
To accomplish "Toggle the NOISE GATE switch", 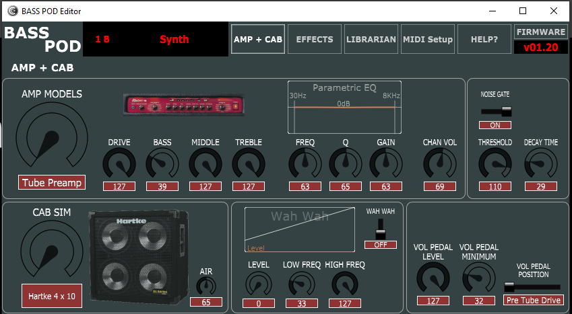I will [x=496, y=112].
